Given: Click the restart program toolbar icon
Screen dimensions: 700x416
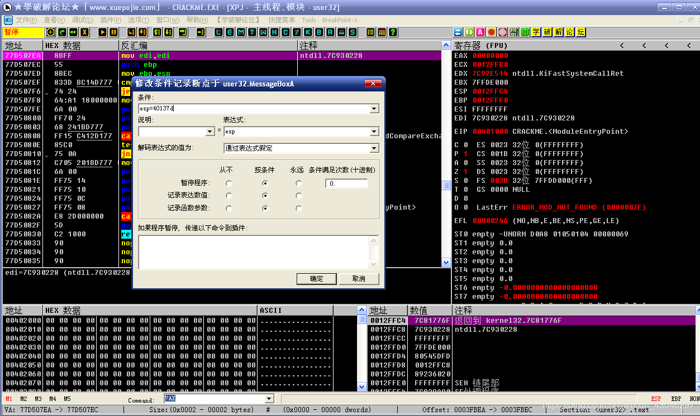Looking at the screenshot, I should coord(73,32).
